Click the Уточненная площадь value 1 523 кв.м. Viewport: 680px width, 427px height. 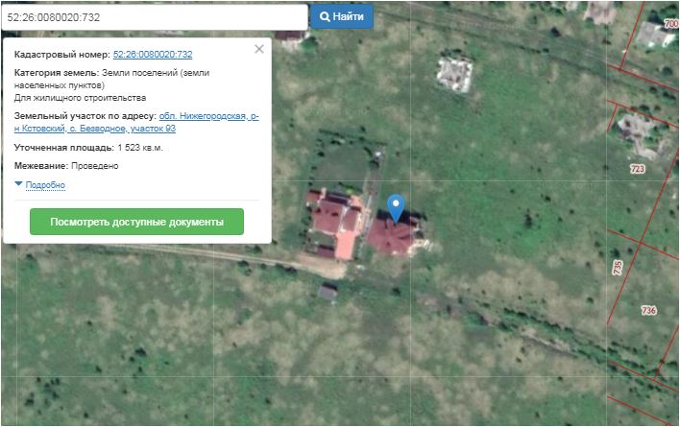point(140,148)
